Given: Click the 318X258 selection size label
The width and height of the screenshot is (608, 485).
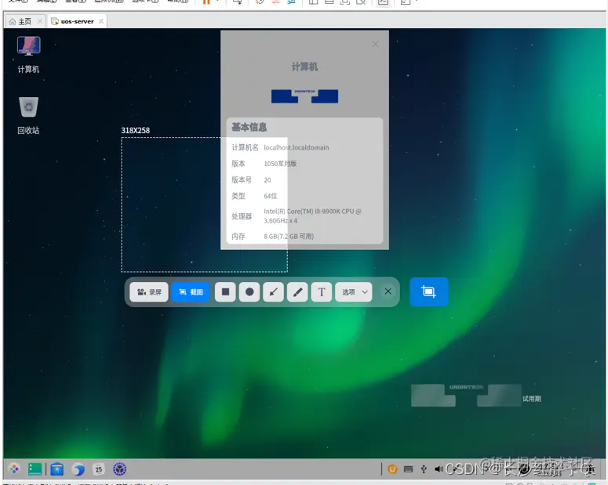Looking at the screenshot, I should (x=135, y=131).
